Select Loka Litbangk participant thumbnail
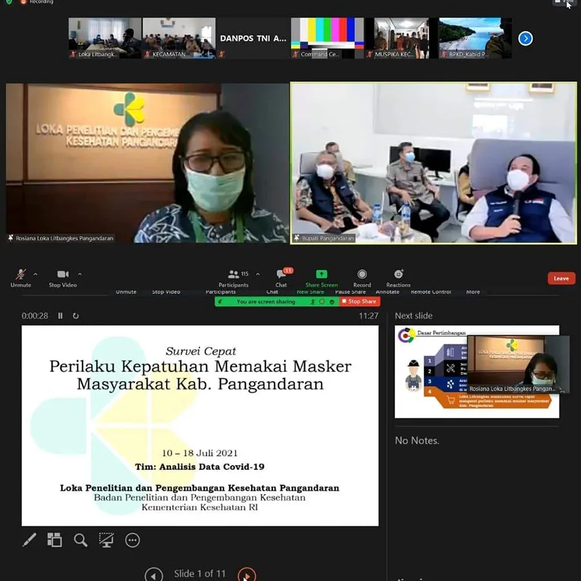The height and width of the screenshot is (581, 581). pos(105,38)
